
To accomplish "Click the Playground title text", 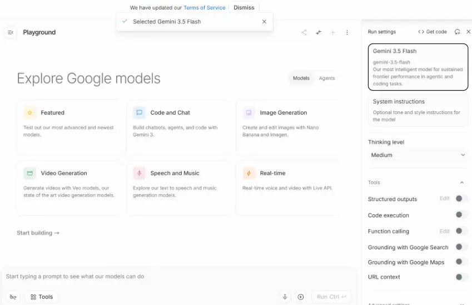I will tap(39, 32).
